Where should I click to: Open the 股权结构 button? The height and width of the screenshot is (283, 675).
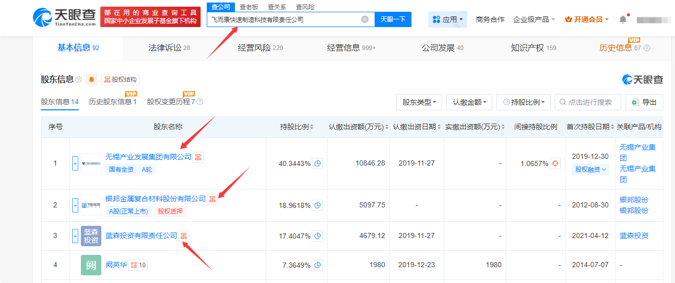(120, 80)
